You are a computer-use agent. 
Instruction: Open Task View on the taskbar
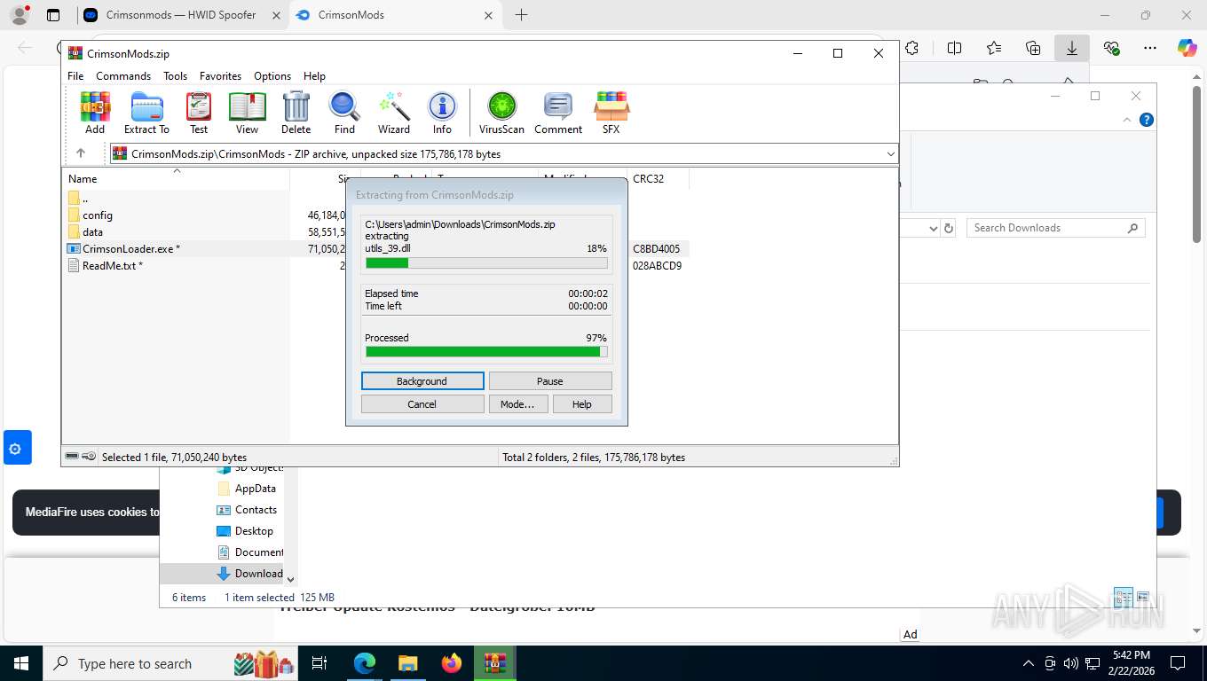pos(319,663)
